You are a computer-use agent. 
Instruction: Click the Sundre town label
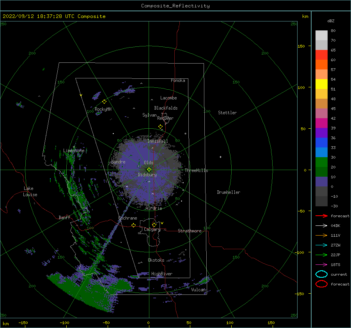(118, 161)
